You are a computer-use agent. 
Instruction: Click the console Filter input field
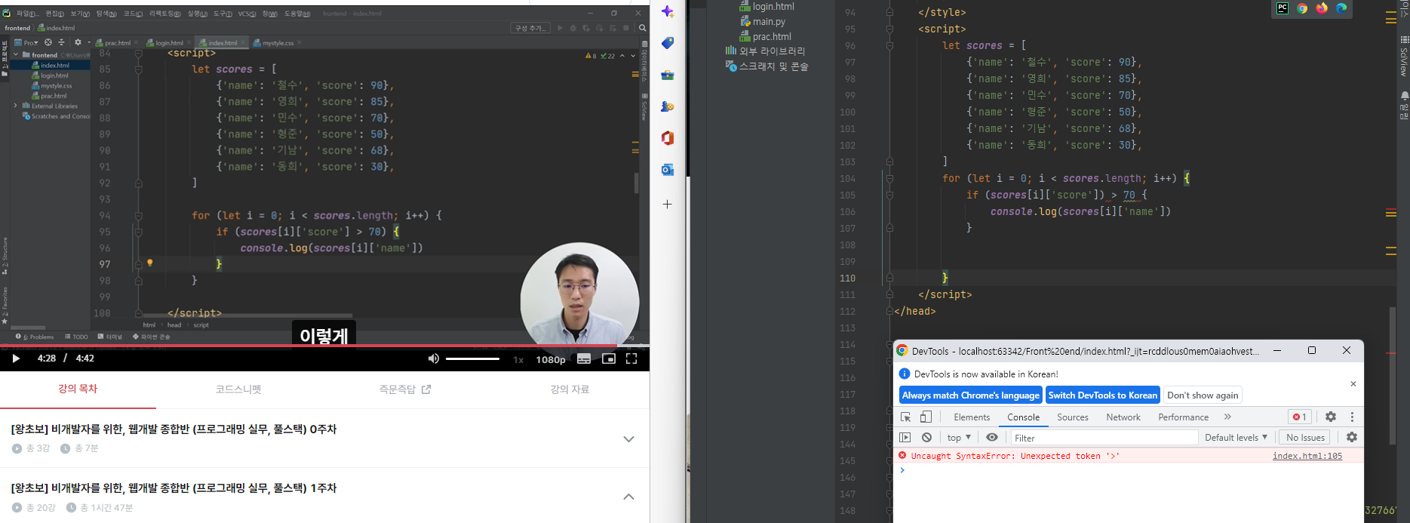tap(1104, 438)
